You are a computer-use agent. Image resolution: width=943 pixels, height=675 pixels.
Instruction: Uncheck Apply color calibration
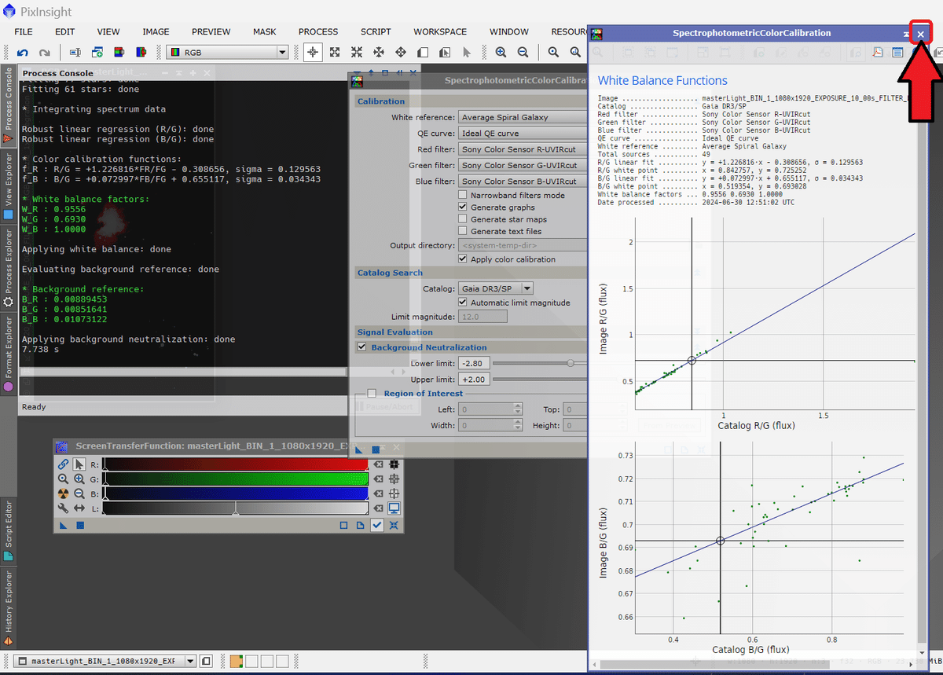(464, 259)
